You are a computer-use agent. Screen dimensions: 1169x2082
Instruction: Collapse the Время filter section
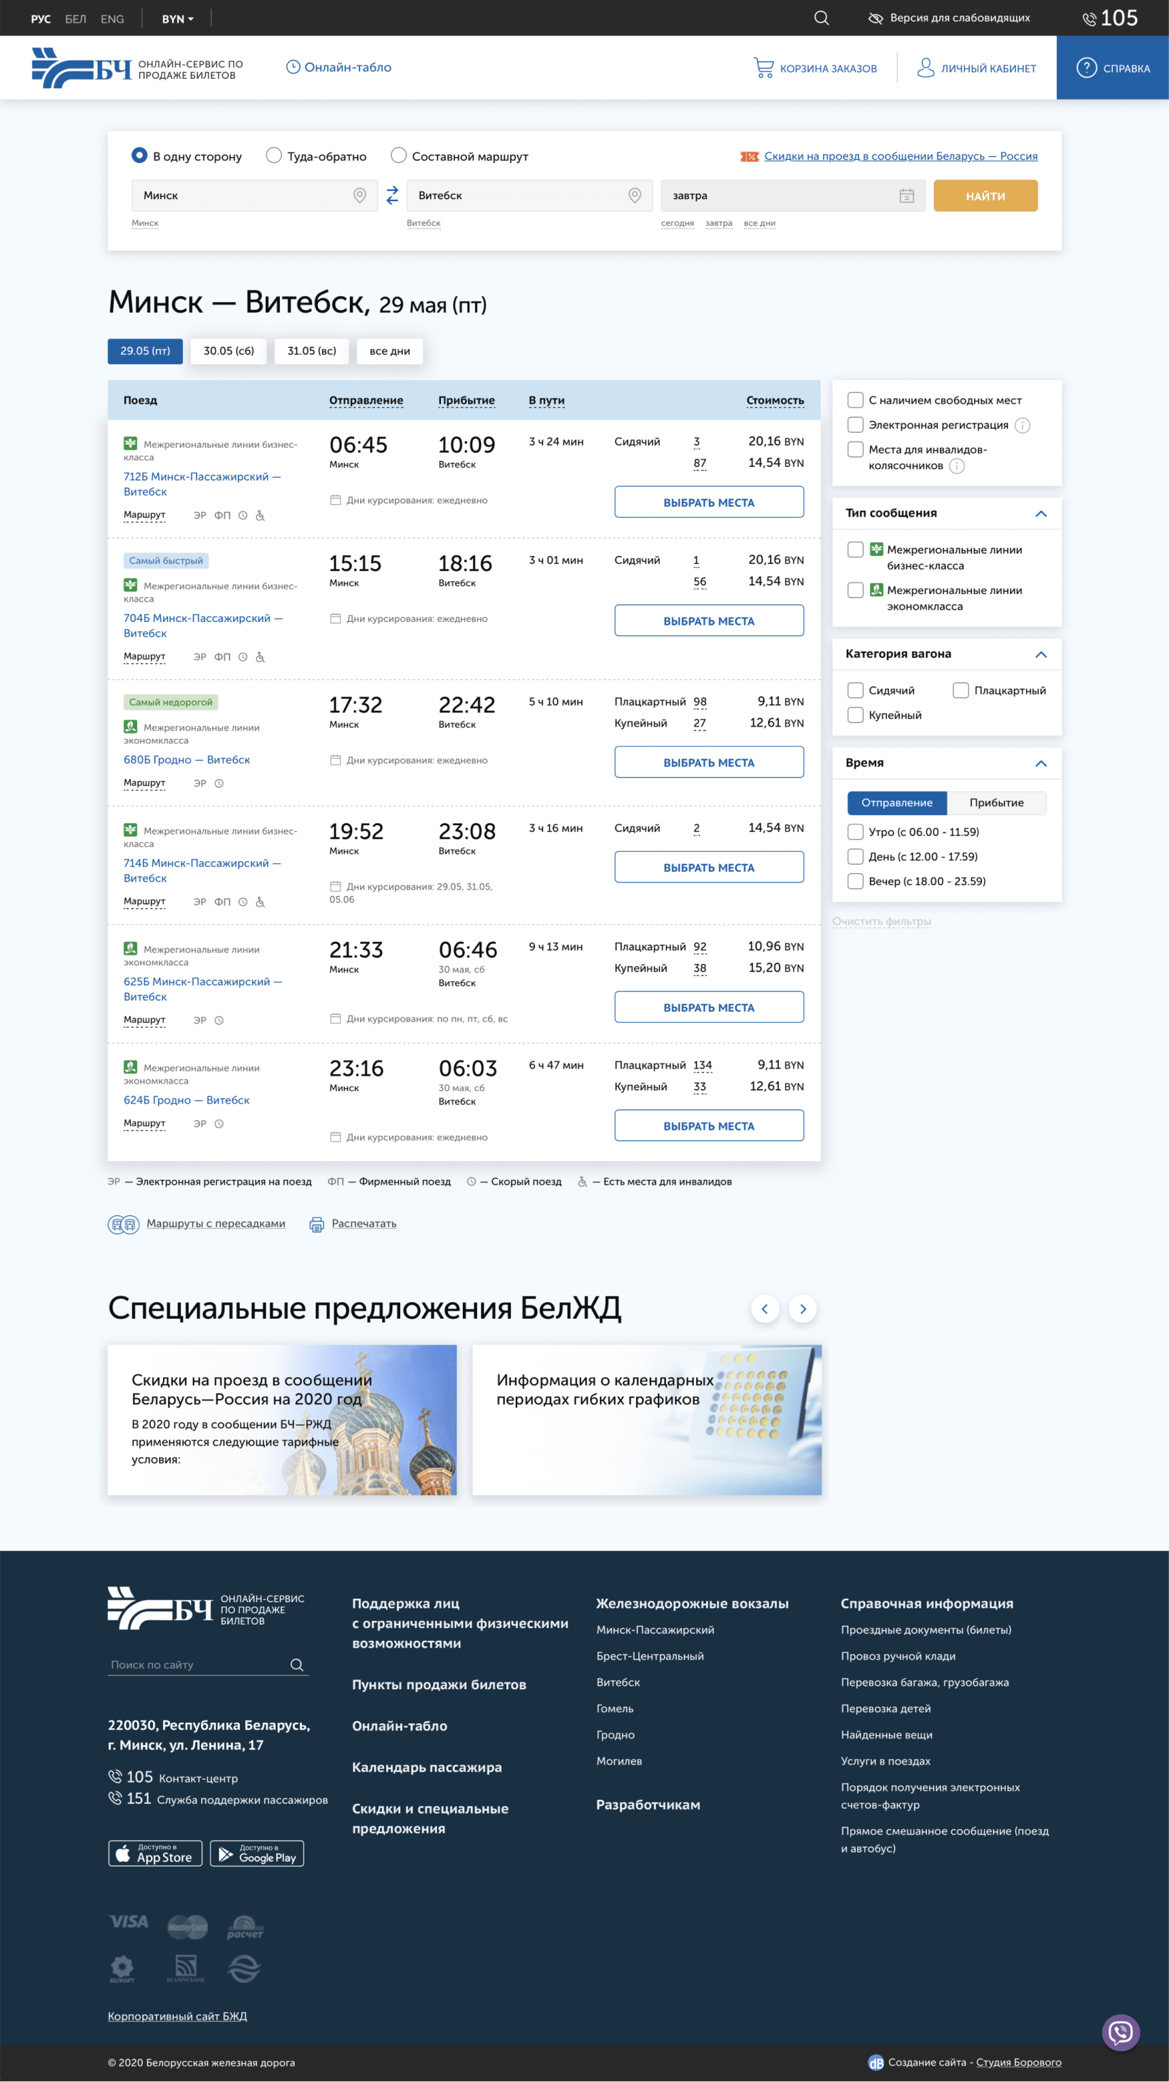(x=1041, y=763)
